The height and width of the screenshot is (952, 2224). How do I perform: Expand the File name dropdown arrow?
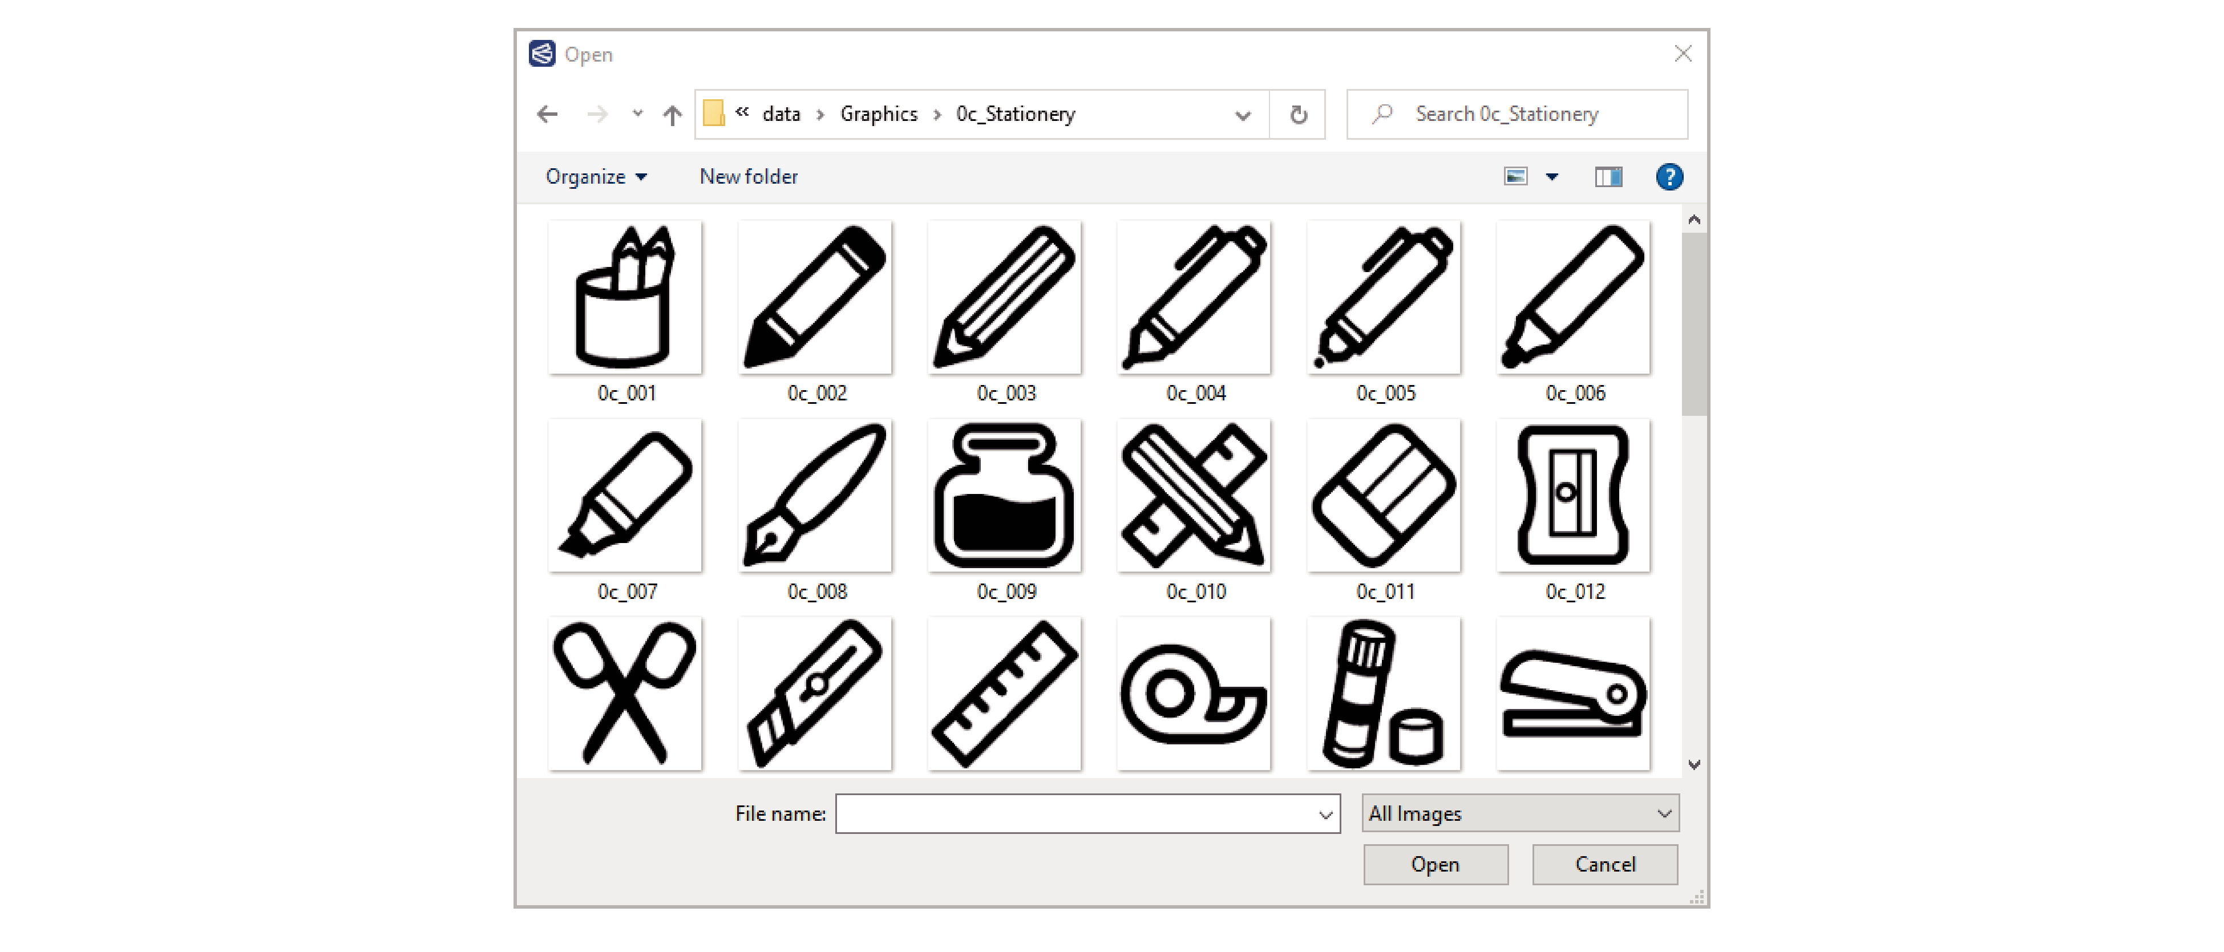[1325, 815]
